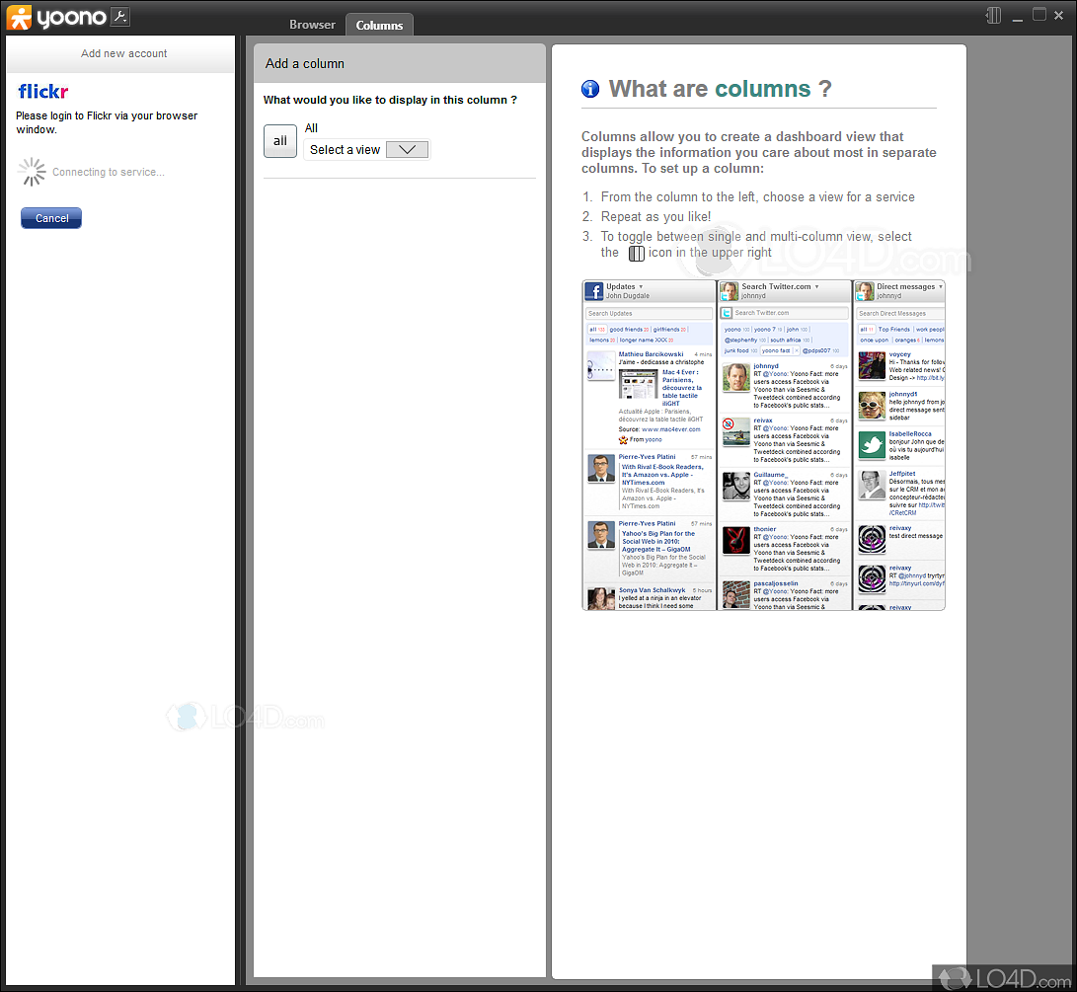Click the sidebar panel toggle icon near minimize button

click(x=993, y=15)
